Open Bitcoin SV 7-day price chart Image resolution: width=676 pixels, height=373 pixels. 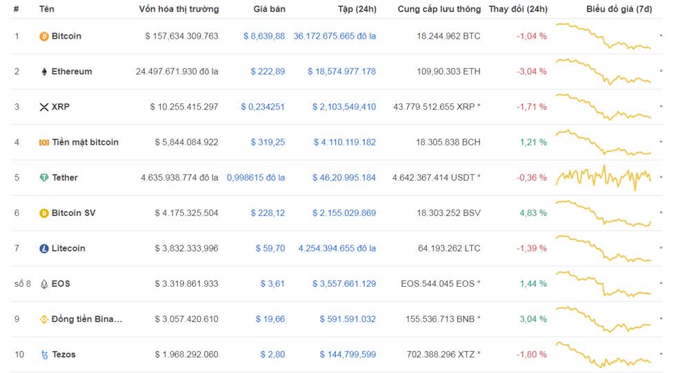[604, 213]
